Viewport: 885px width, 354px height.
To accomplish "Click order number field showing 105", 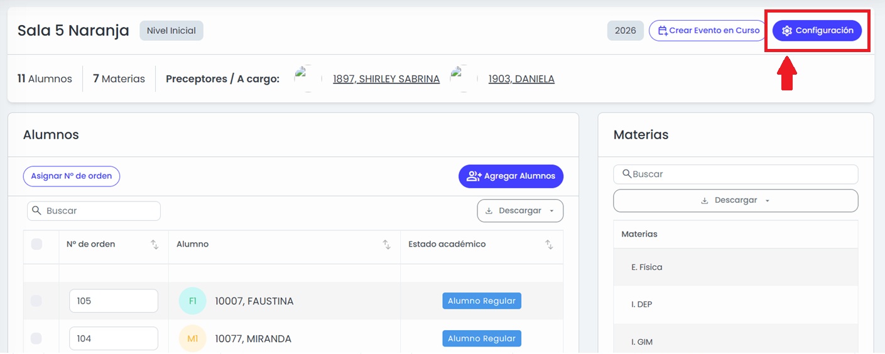I will (x=114, y=301).
